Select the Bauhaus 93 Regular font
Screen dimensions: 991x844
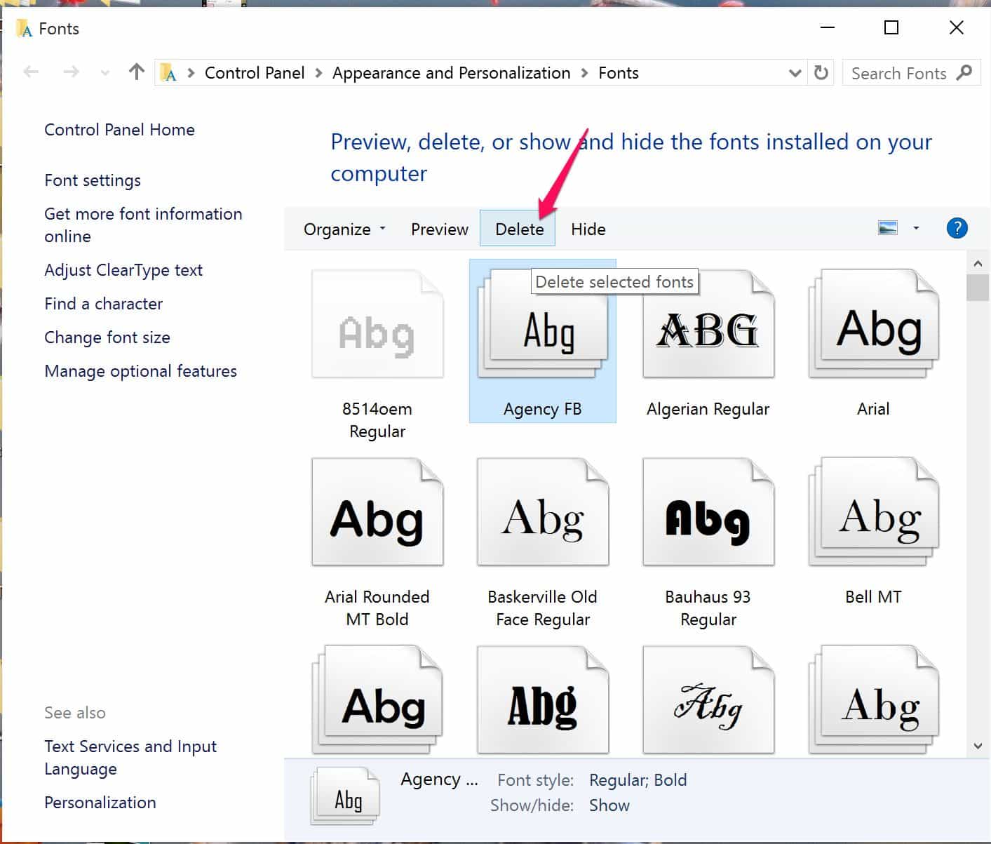coord(708,514)
